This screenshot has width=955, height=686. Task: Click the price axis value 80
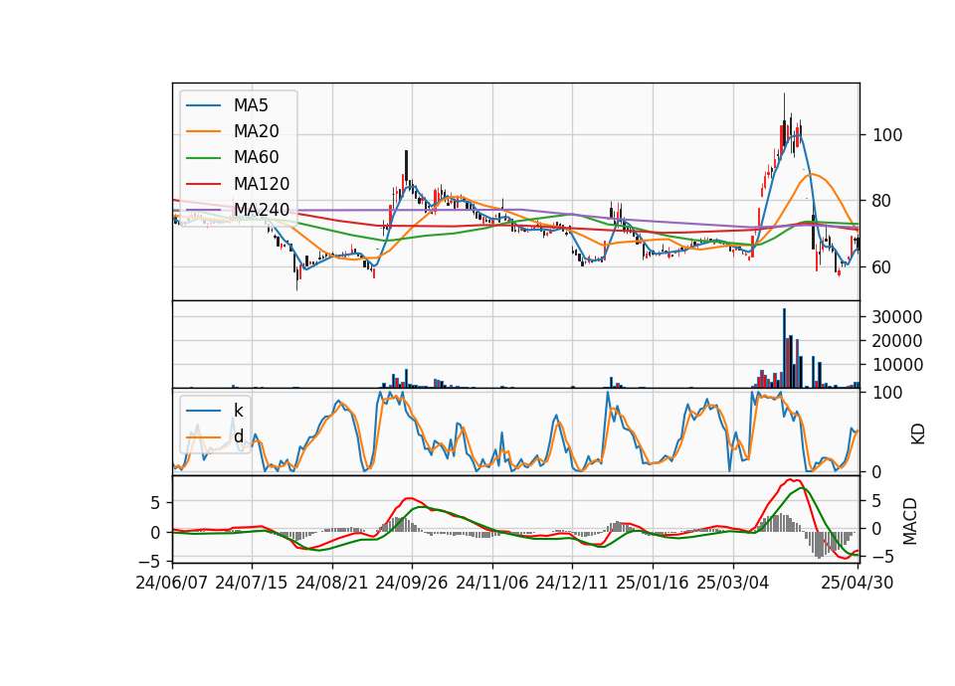point(882,201)
